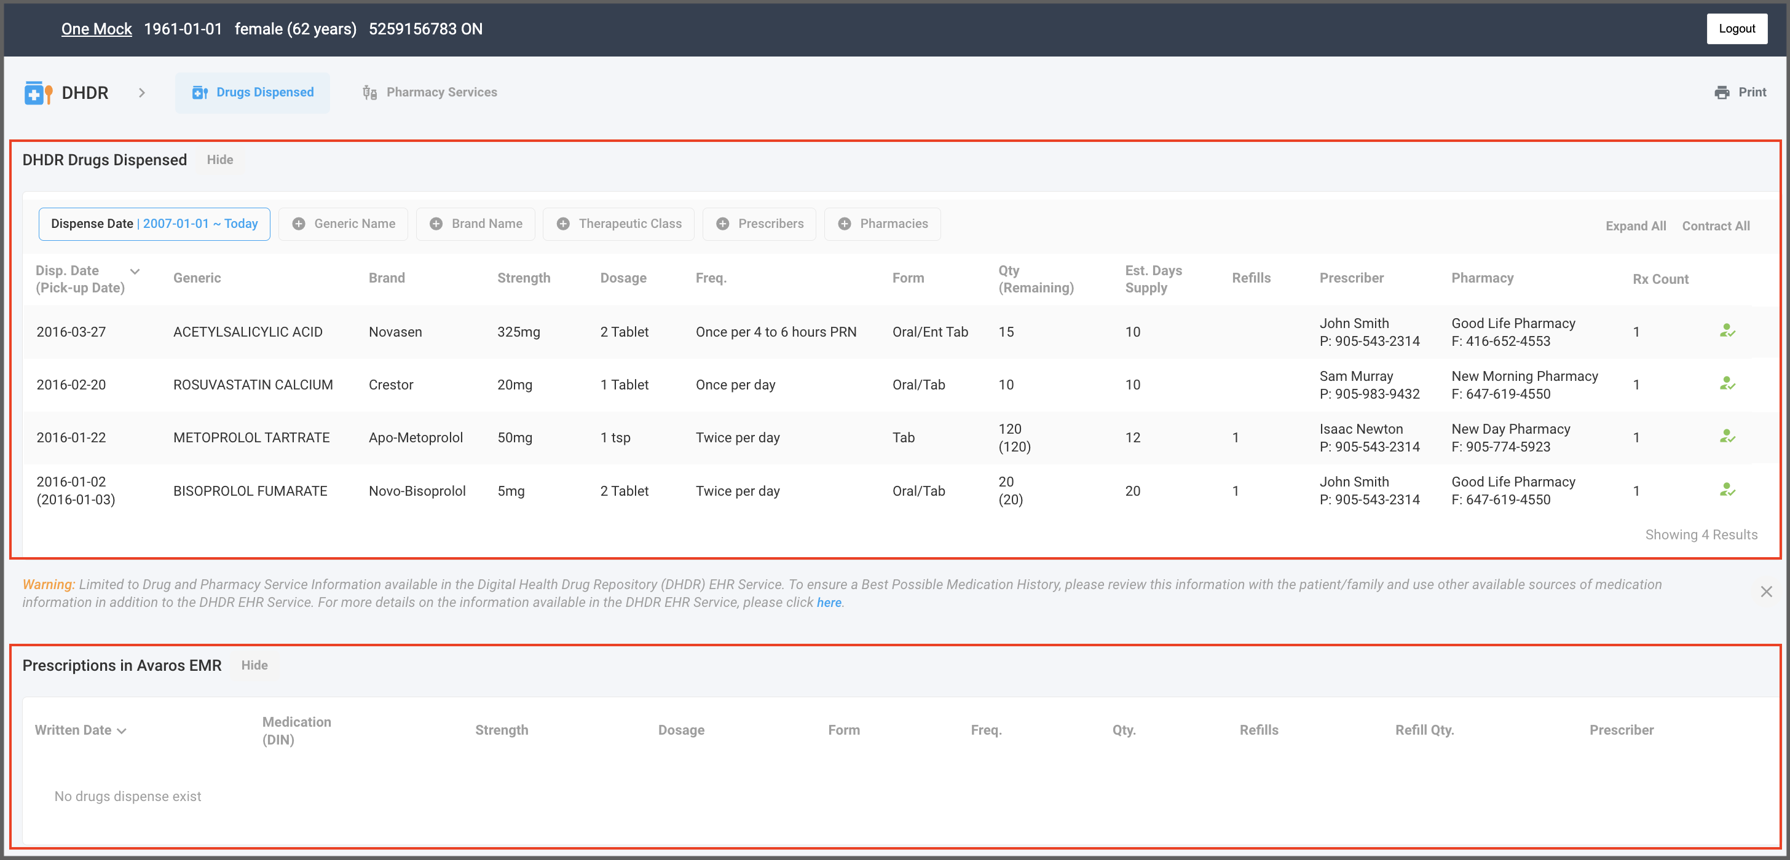Click the Est. Days Supply column header
Viewport: 1790px width, 860px height.
coord(1154,279)
